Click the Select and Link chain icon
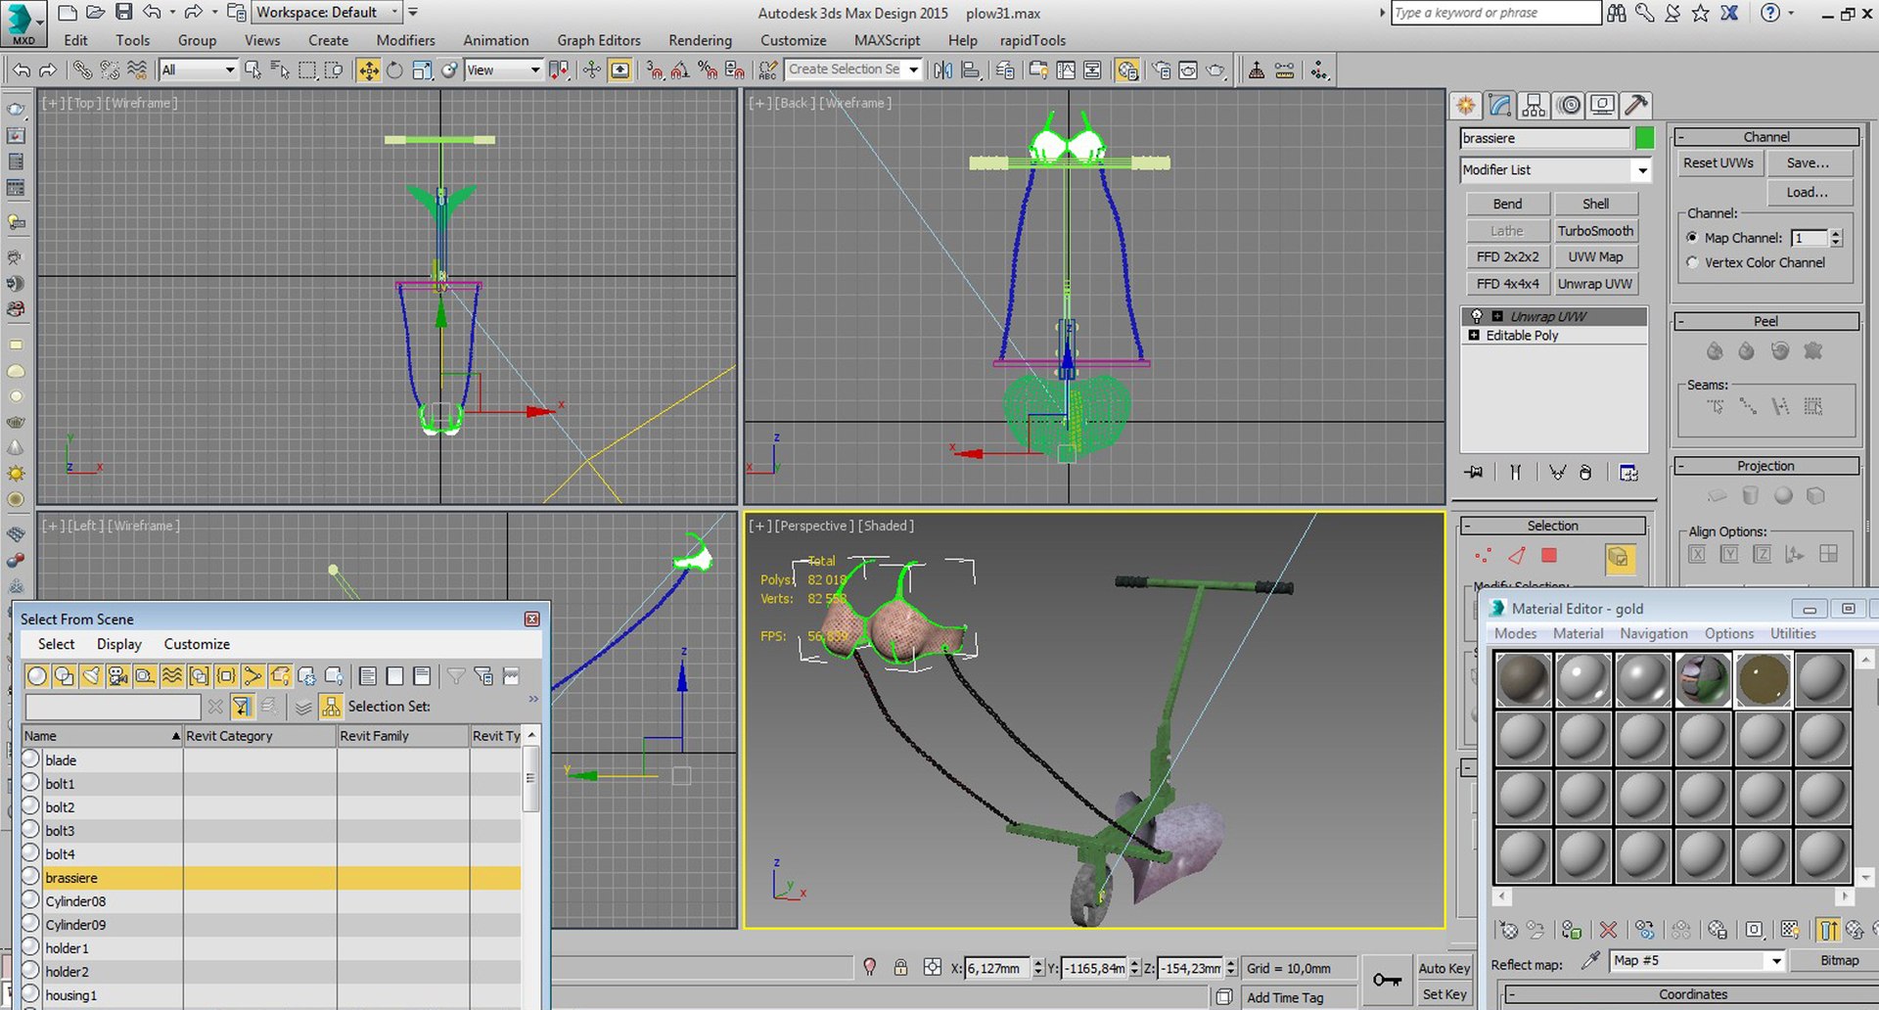The height and width of the screenshot is (1010, 1879). (82, 70)
